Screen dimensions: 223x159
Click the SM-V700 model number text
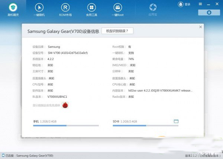pos(68,53)
